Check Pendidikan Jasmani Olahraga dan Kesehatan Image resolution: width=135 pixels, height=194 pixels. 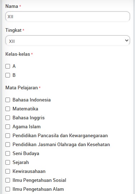pos(8,144)
